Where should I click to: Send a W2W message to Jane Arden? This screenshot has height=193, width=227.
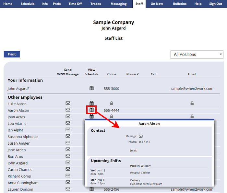(68, 149)
